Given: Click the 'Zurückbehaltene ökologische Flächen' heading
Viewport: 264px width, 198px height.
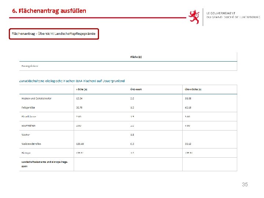Looking at the screenshot, I should (x=72, y=81).
